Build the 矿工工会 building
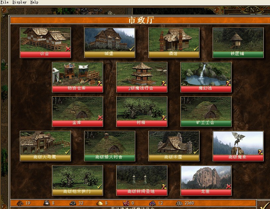The width and height of the screenshot is (270, 209). tap(206, 109)
